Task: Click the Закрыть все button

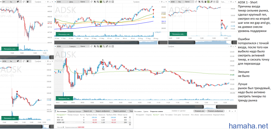Action: click(x=88, y=111)
